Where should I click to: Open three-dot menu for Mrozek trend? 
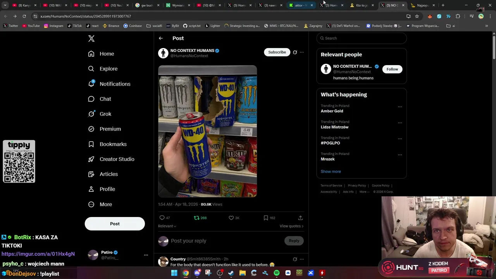[x=400, y=155]
